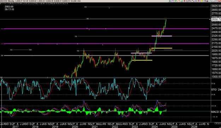
Task: Click the 2925.00 price axis label
Action: [216, 6]
